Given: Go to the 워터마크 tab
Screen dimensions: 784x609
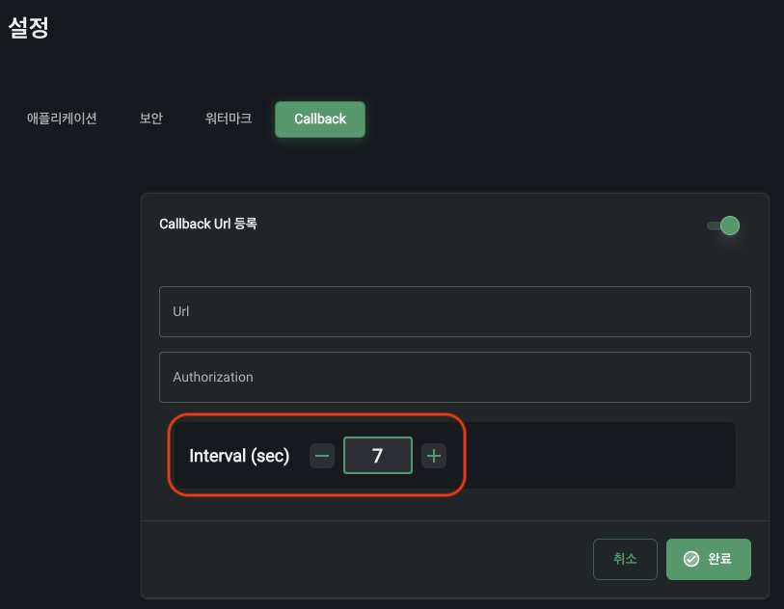Looking at the screenshot, I should [229, 119].
